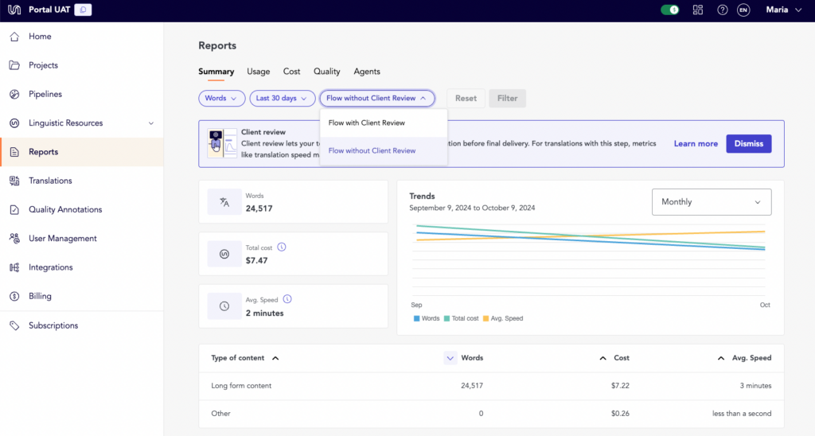Sort by Type of content arrow
The height and width of the screenshot is (436, 815).
275,358
